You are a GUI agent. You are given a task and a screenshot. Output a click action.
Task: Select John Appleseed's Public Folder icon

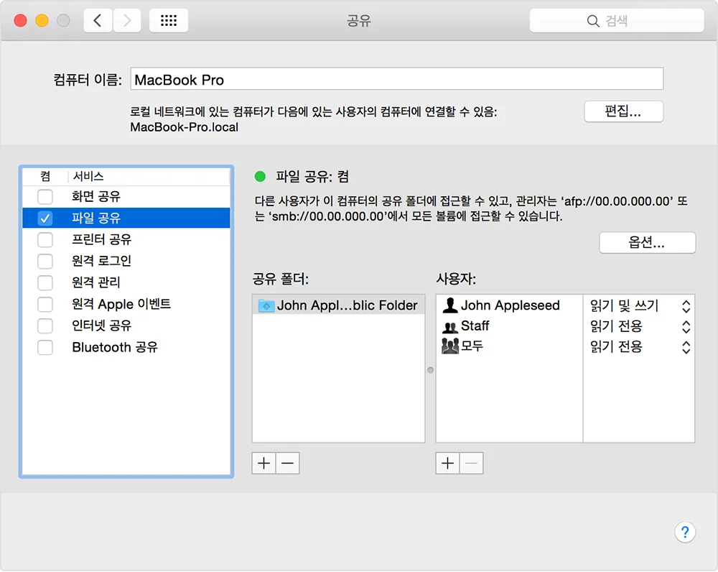coord(266,305)
